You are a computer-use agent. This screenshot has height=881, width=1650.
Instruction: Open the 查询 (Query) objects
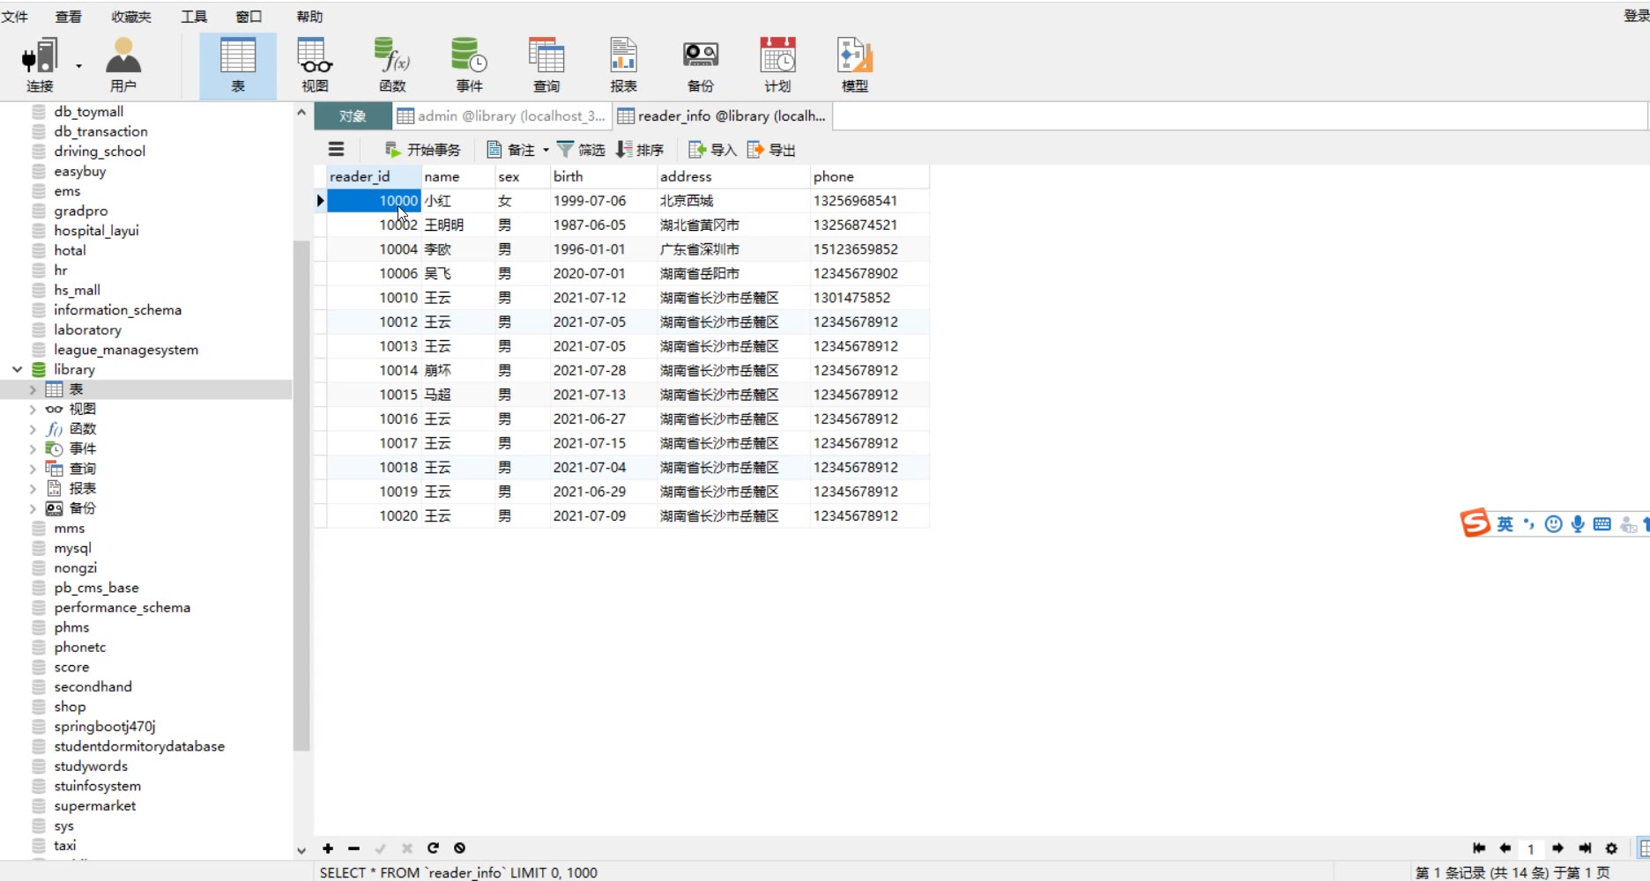click(546, 65)
